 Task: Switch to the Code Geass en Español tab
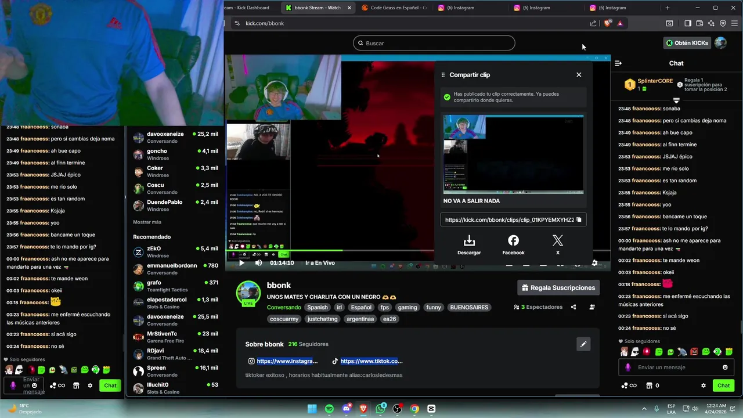pos(395,8)
